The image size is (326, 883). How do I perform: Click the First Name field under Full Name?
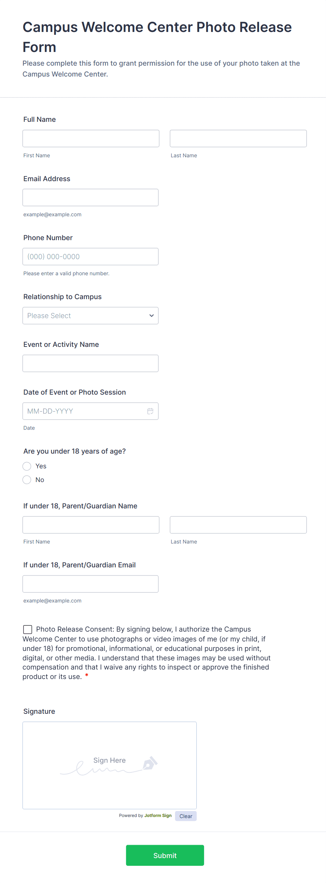(91, 139)
